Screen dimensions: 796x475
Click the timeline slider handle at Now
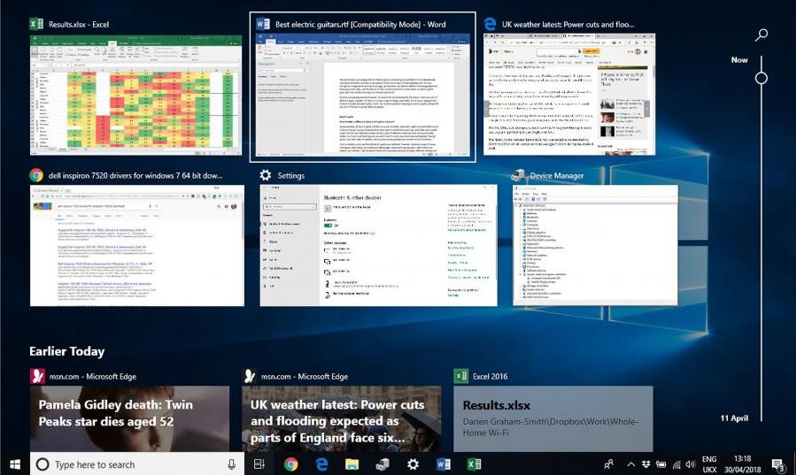[x=761, y=79]
